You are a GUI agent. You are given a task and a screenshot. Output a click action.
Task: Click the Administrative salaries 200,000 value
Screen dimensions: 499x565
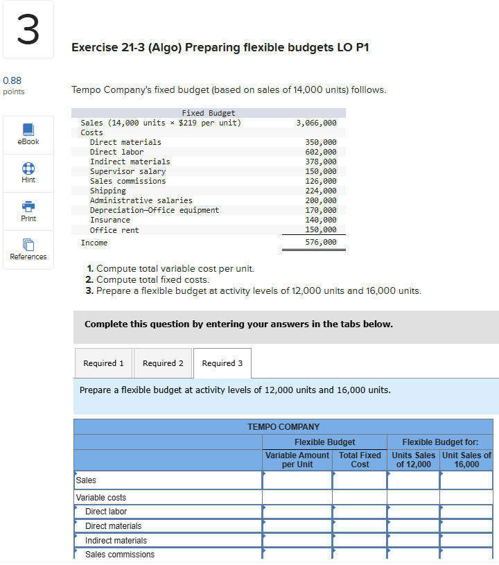(x=321, y=200)
